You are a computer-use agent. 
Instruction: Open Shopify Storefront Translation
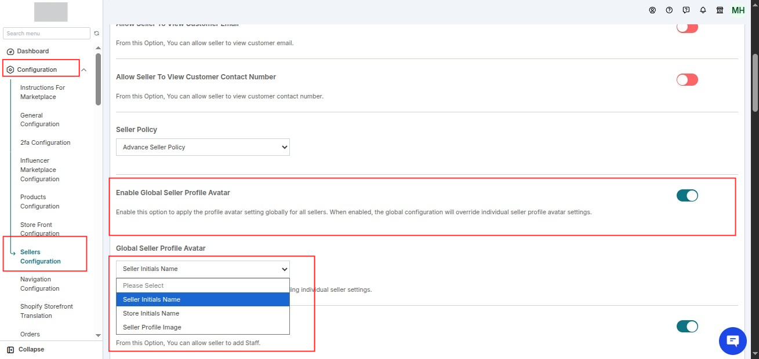[47, 311]
